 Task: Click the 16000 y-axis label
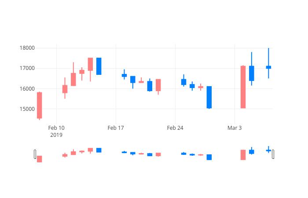tap(27, 89)
